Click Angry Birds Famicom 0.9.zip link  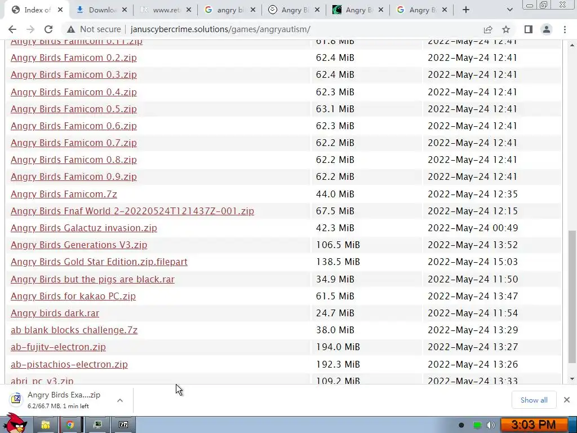(74, 176)
